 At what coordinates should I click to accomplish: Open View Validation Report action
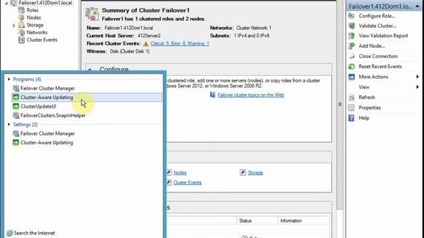coord(383,36)
